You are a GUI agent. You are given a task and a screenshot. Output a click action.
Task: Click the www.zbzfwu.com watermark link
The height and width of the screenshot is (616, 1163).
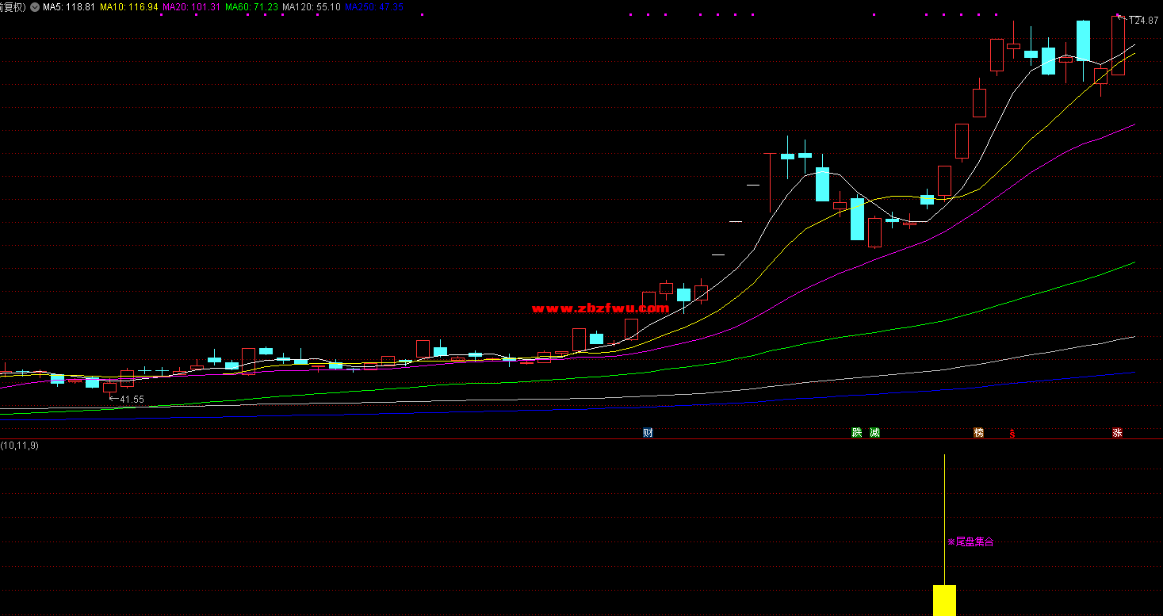[600, 308]
